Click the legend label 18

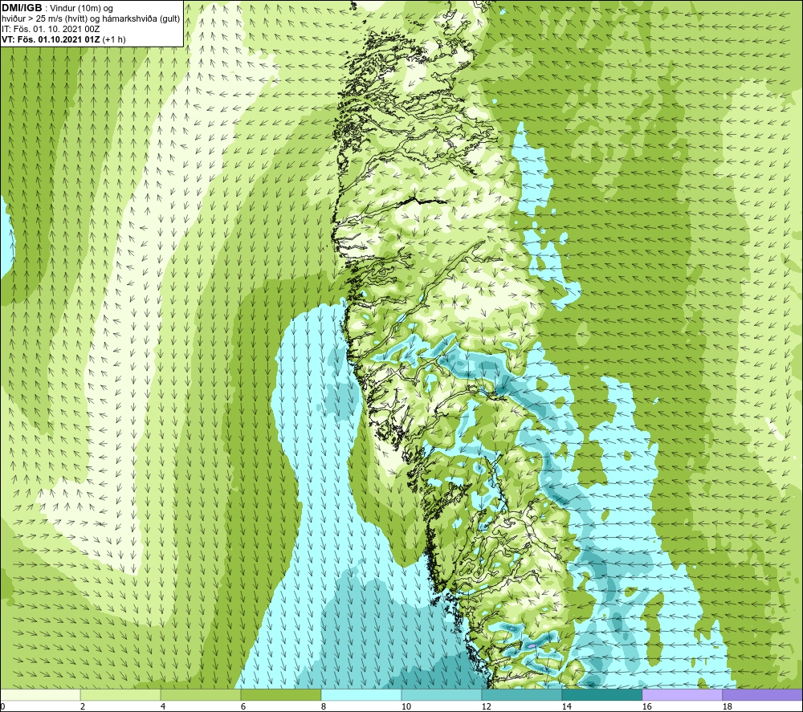[x=728, y=706]
